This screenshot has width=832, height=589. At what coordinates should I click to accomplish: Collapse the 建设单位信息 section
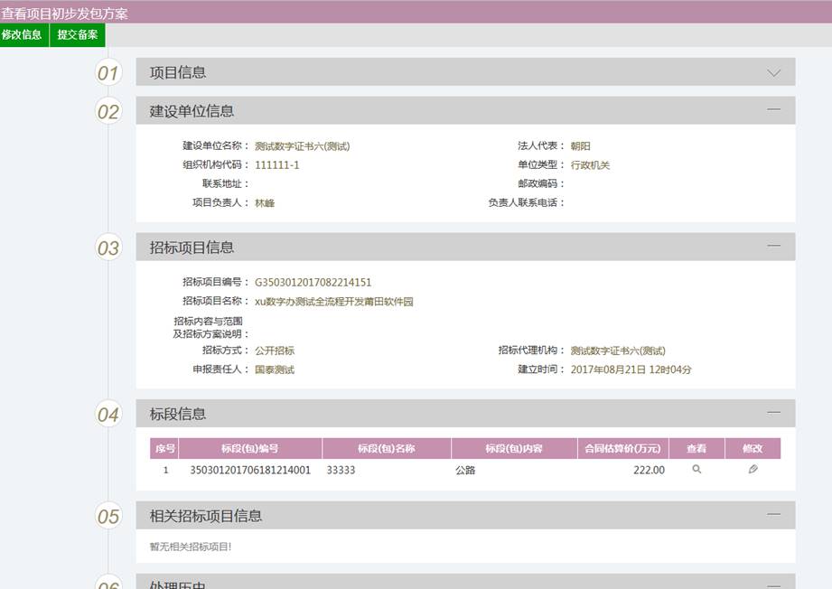pyautogui.click(x=773, y=109)
